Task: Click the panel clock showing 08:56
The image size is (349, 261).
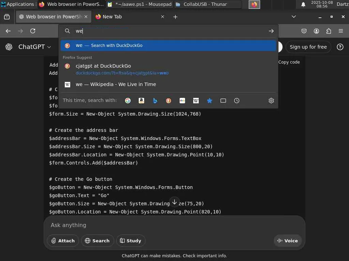Action: [x=322, y=4]
